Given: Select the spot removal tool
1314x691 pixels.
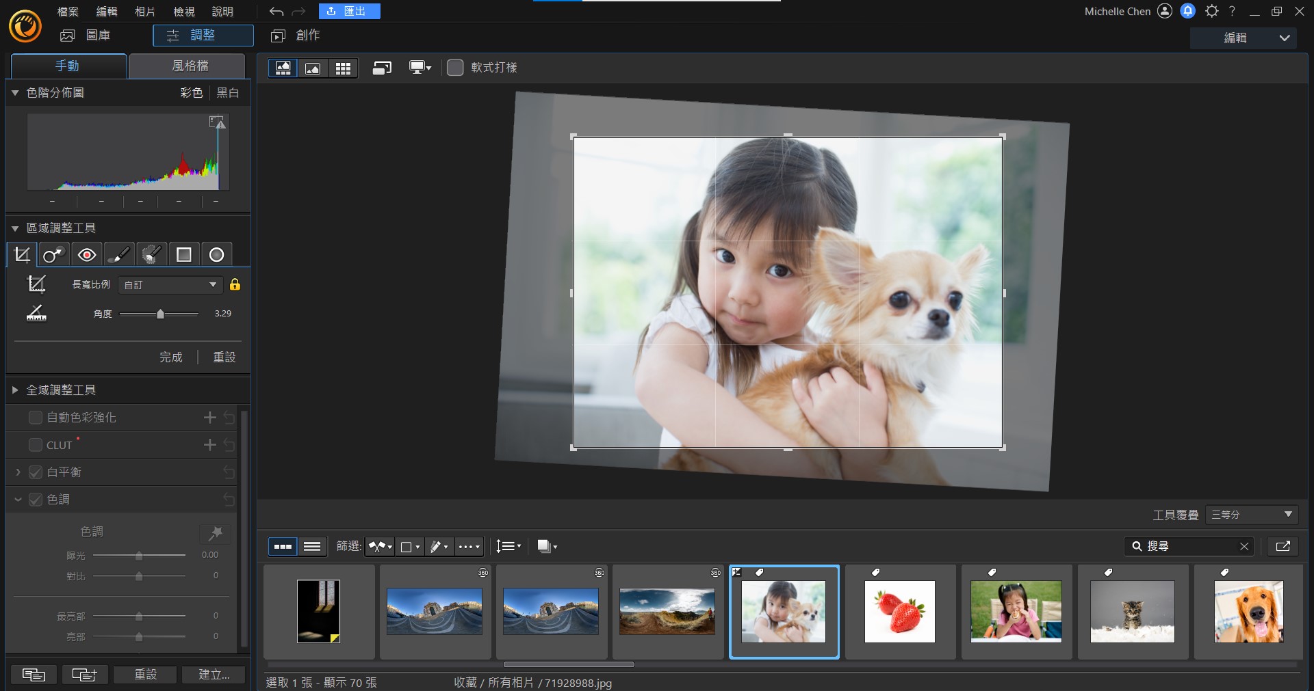Looking at the screenshot, I should (53, 255).
